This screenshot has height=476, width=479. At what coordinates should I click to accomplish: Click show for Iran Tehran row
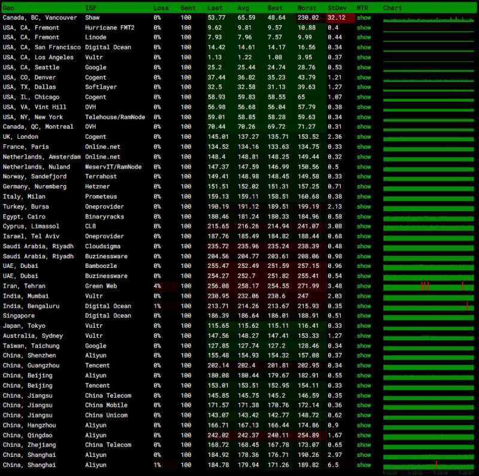coord(363,286)
